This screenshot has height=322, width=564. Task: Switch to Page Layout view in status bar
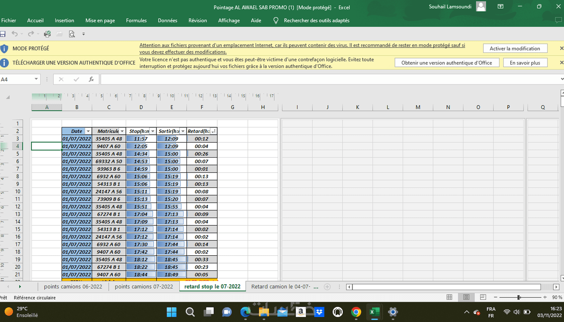coord(466,297)
